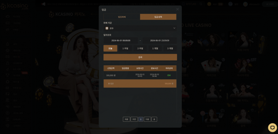Open the bell notice sidebar icon

[8, 44]
